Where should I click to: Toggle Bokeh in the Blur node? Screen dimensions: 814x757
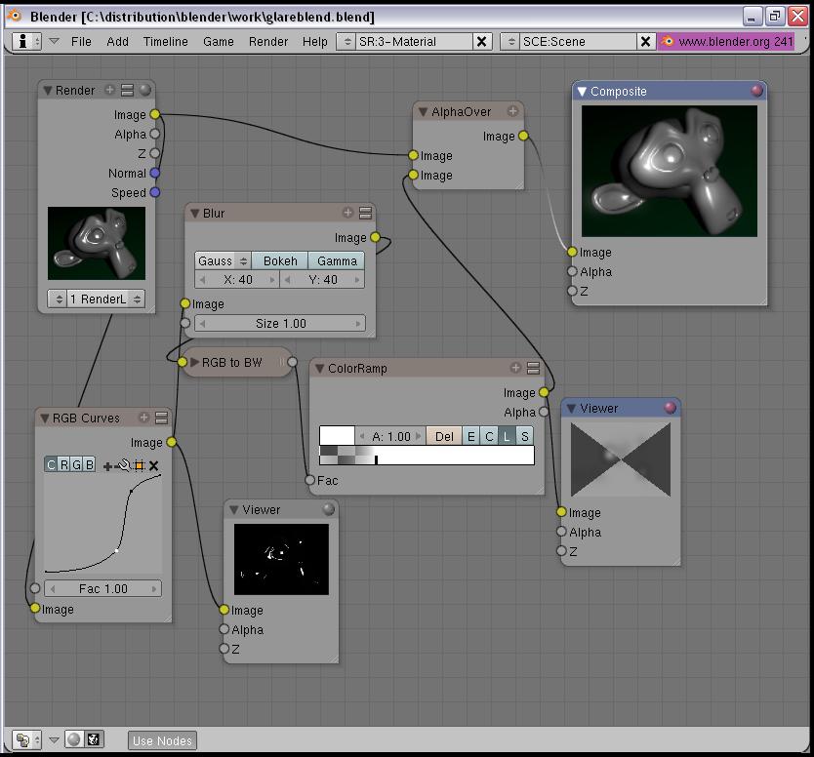280,261
